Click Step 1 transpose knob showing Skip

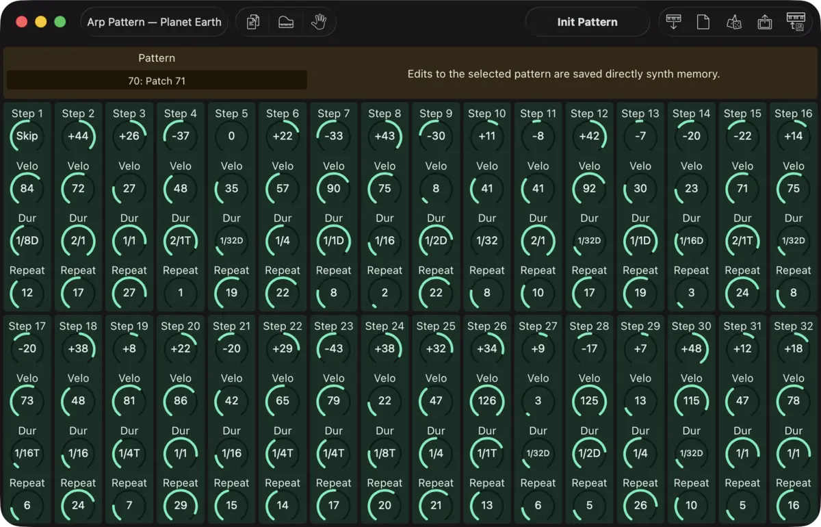click(27, 136)
